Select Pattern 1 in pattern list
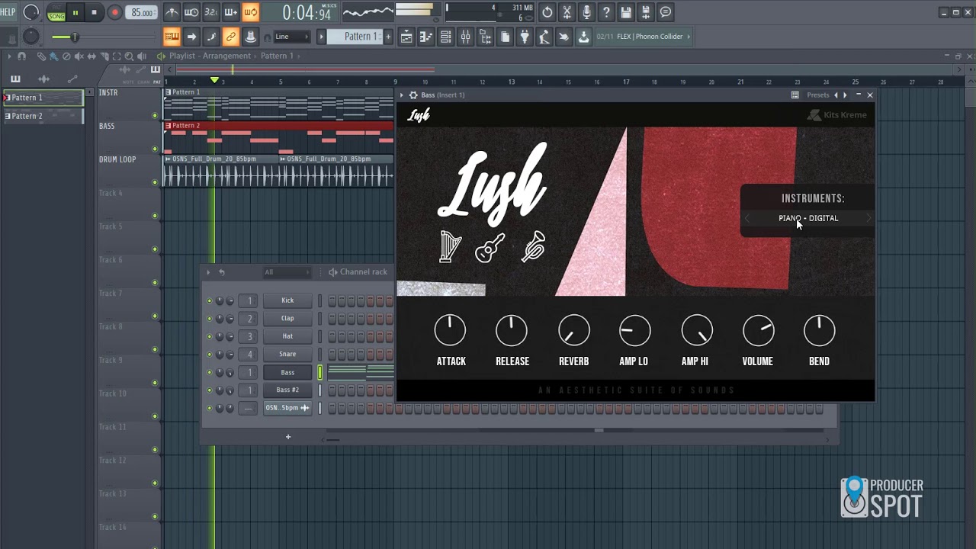The image size is (976, 549). point(43,98)
